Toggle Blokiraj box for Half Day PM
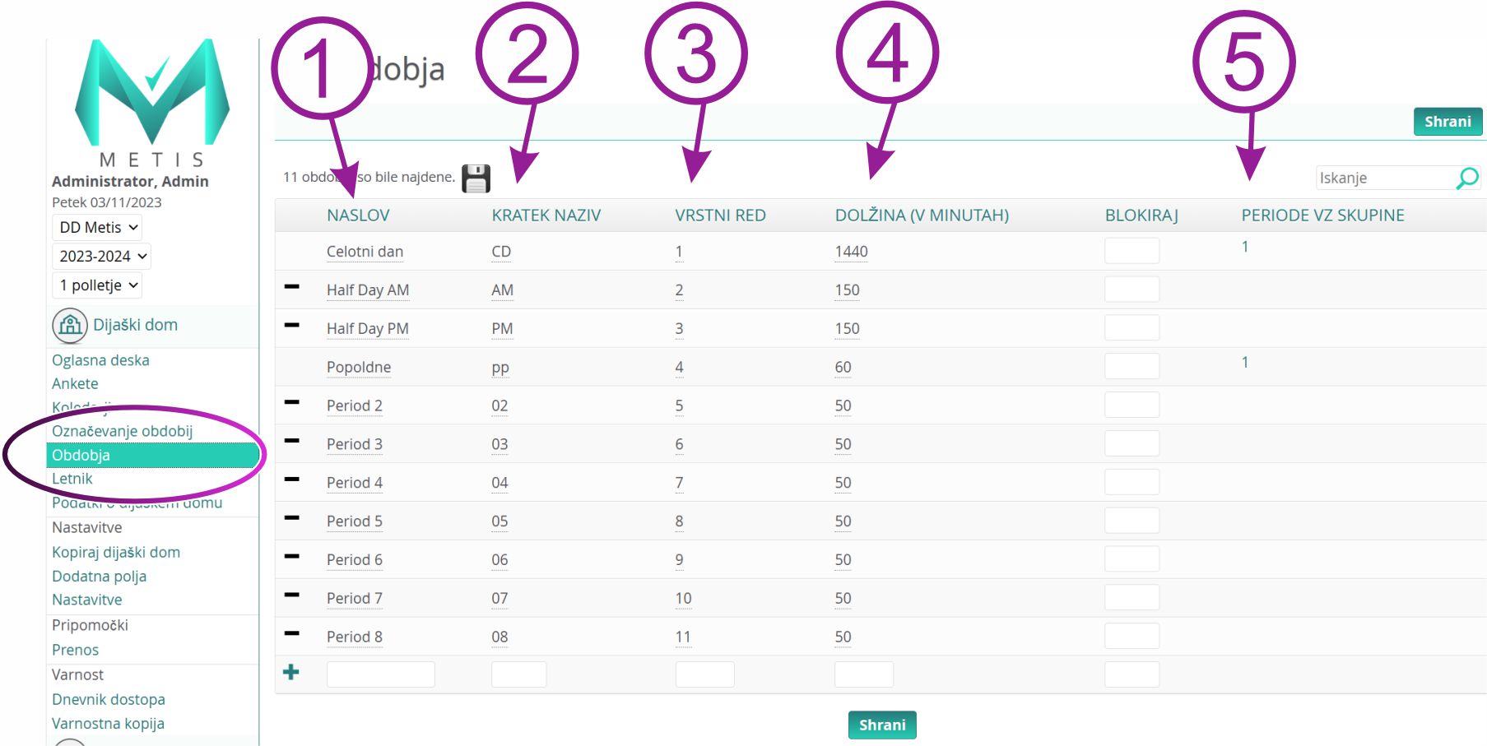This screenshot has width=1487, height=746. 1132,328
